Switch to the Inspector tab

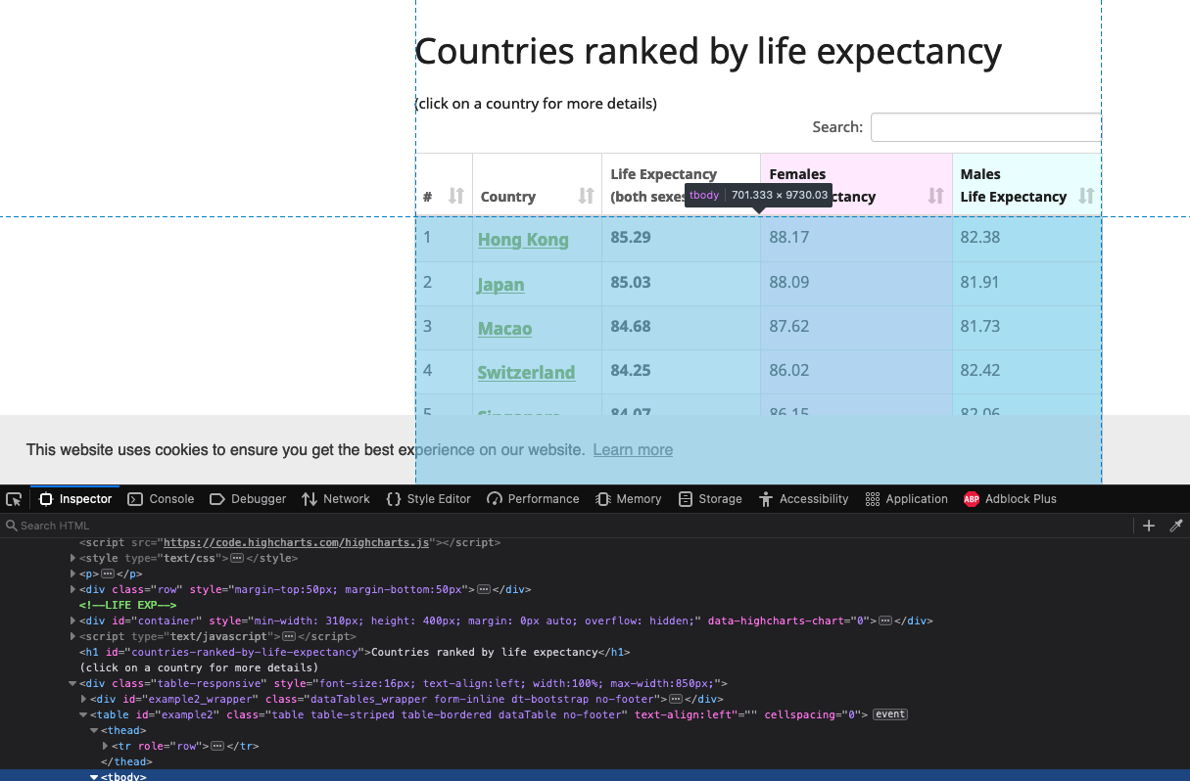point(75,499)
